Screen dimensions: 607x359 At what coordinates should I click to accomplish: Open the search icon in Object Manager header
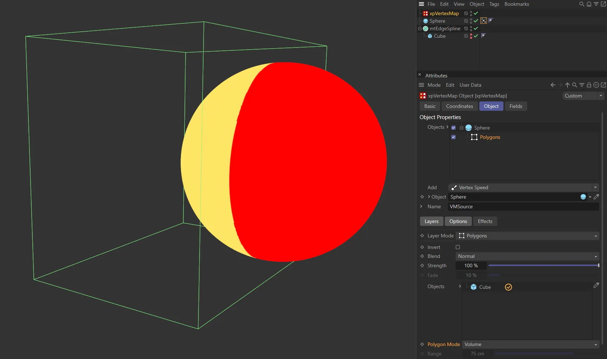[581, 4]
